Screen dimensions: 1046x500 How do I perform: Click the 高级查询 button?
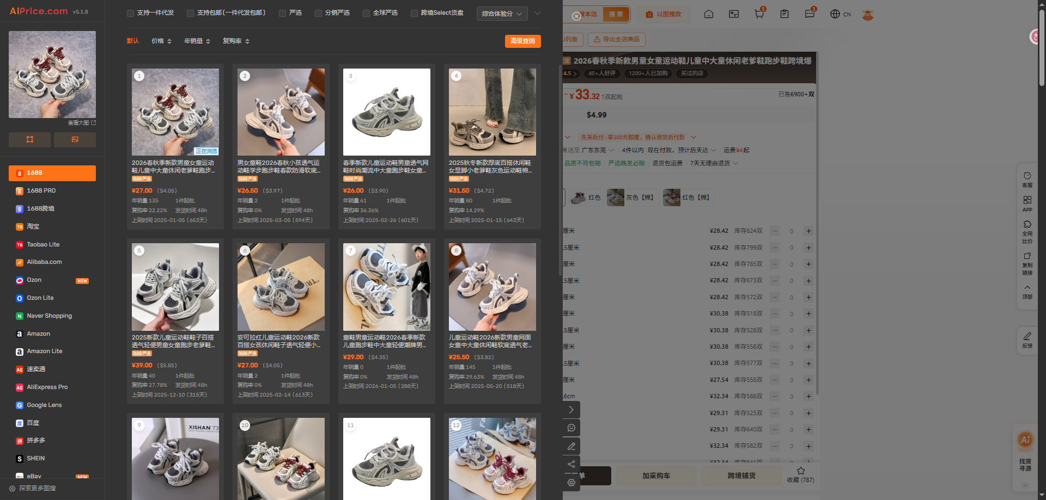[522, 41]
